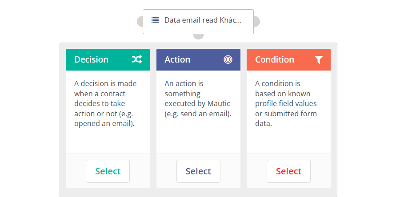Click the right connector dot of the node
This screenshot has height=197, width=396.
coord(256,21)
